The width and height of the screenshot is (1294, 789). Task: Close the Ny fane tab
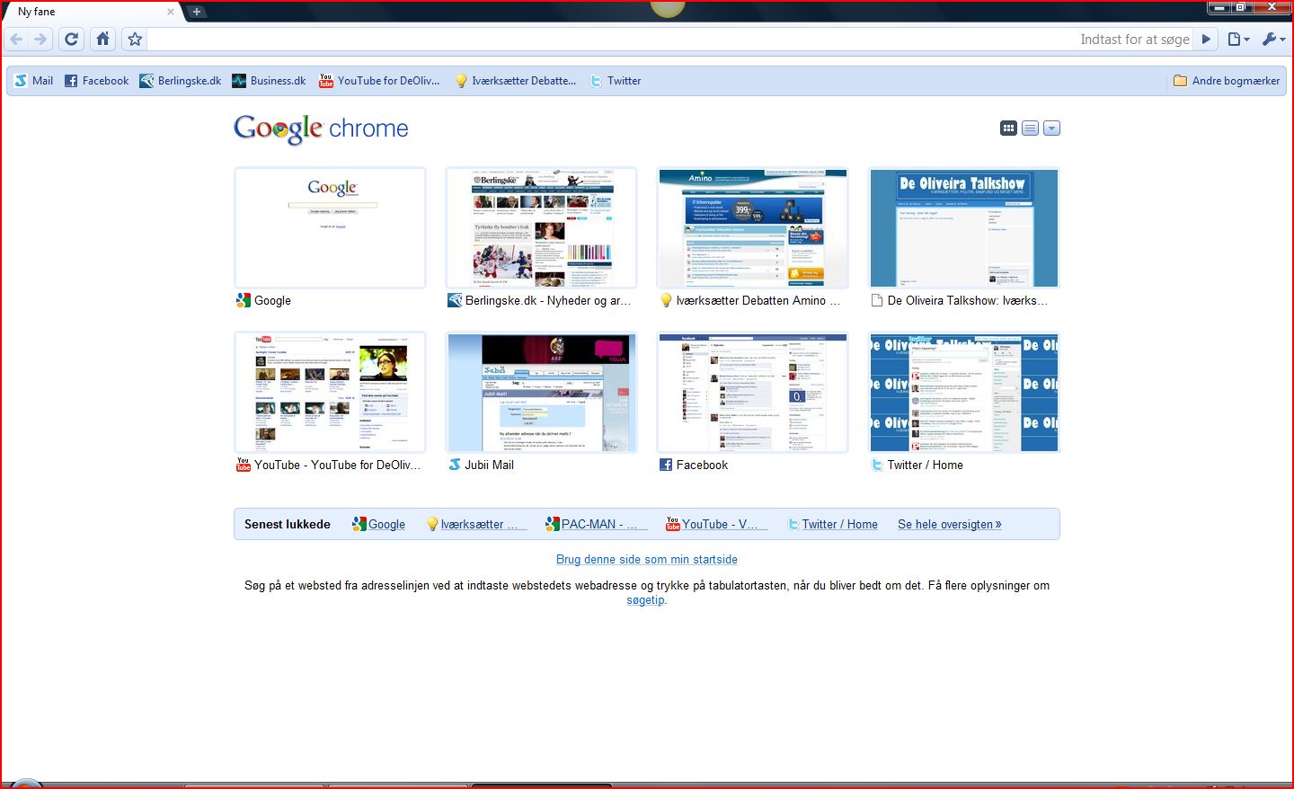click(171, 12)
